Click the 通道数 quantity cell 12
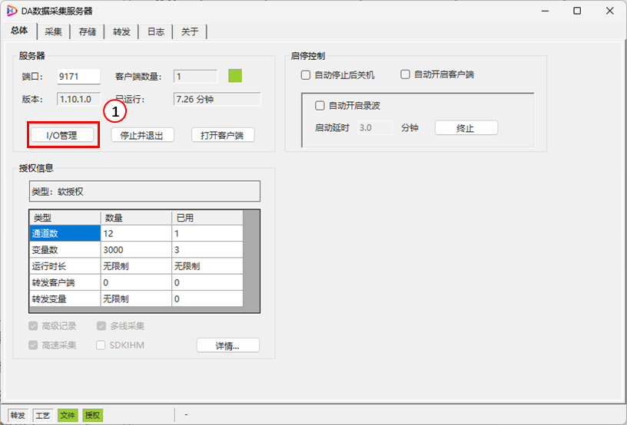 tap(136, 233)
